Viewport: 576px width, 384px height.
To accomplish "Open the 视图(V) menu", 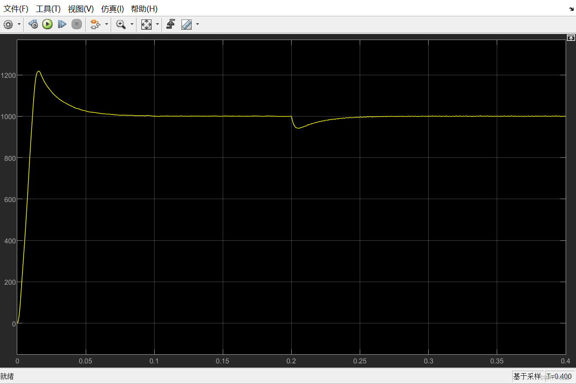I will coord(80,9).
